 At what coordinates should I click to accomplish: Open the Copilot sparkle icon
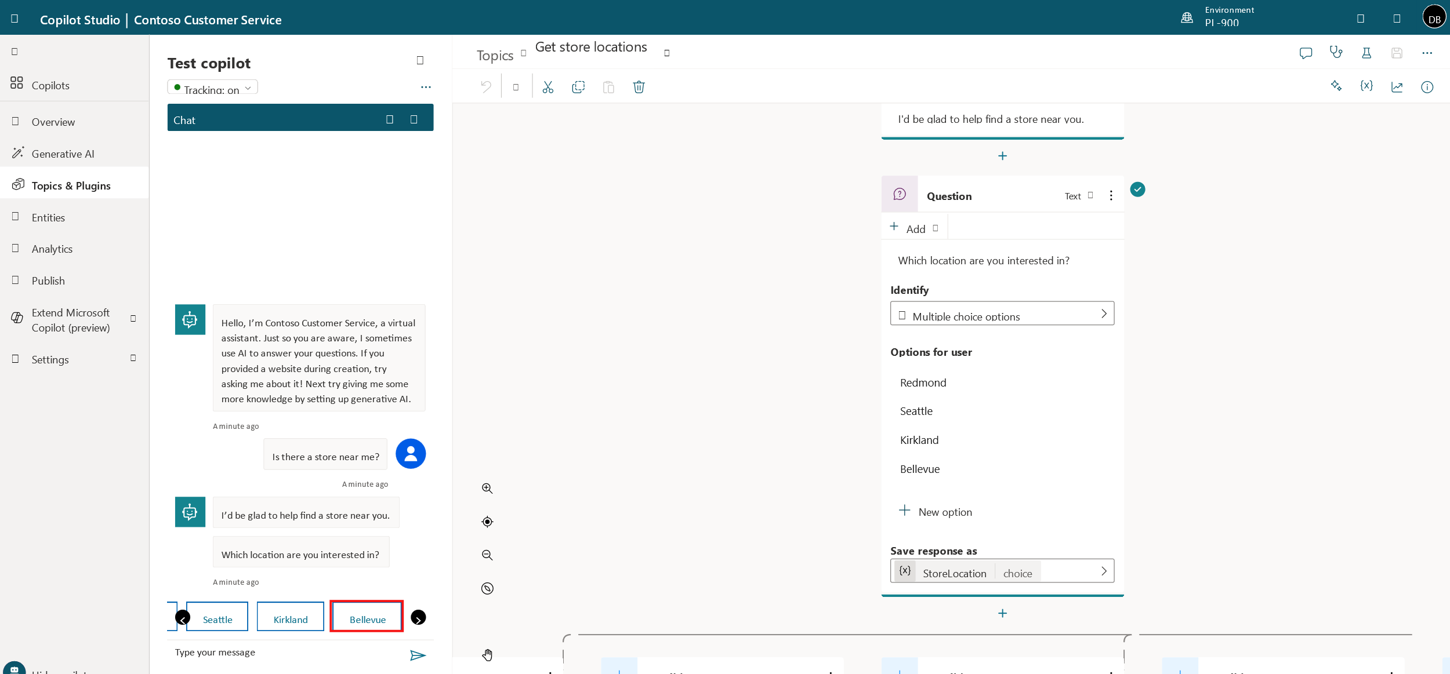pos(1336,86)
